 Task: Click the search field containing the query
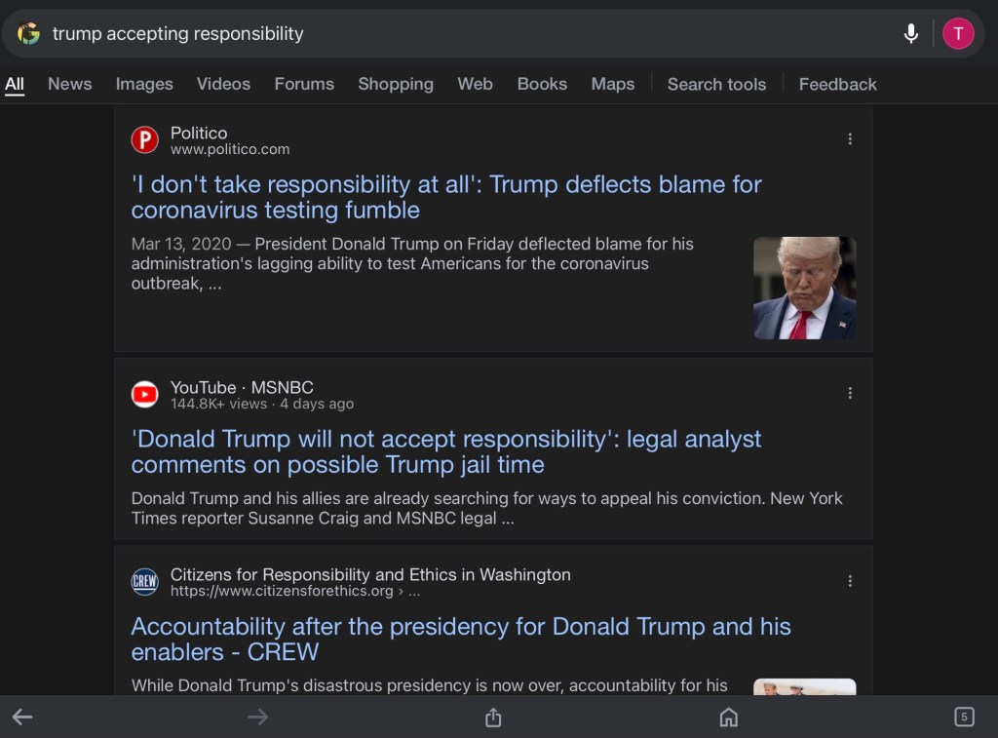(x=468, y=34)
